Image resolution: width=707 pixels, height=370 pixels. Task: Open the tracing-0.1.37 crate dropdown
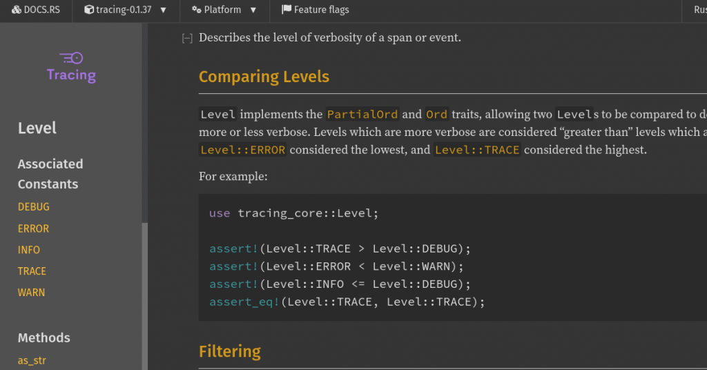(125, 10)
